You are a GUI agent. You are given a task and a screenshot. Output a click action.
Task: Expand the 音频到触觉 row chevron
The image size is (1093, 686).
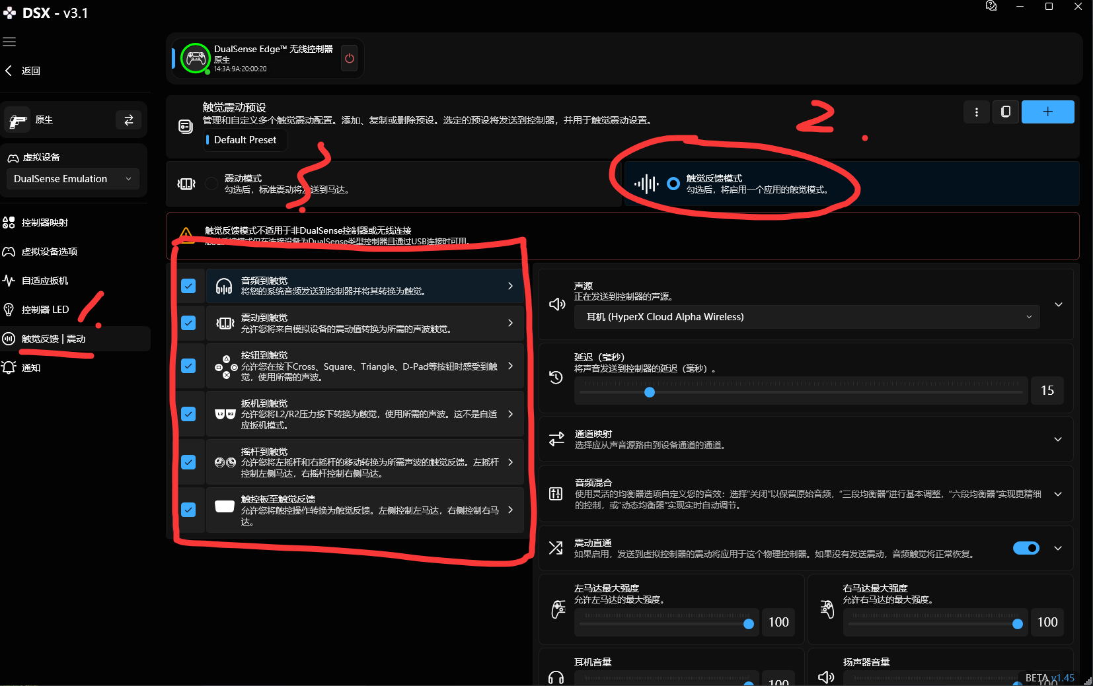point(510,286)
